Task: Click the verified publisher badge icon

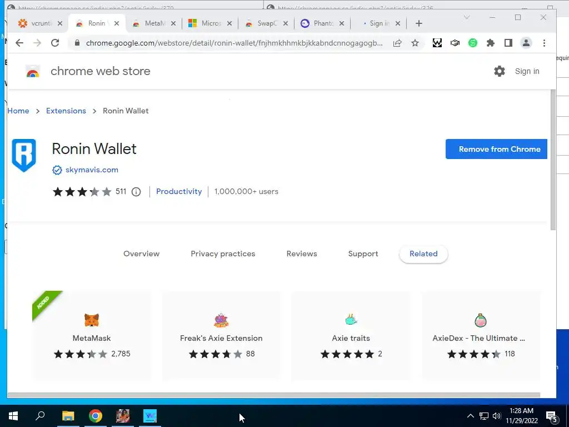Action: tap(57, 170)
